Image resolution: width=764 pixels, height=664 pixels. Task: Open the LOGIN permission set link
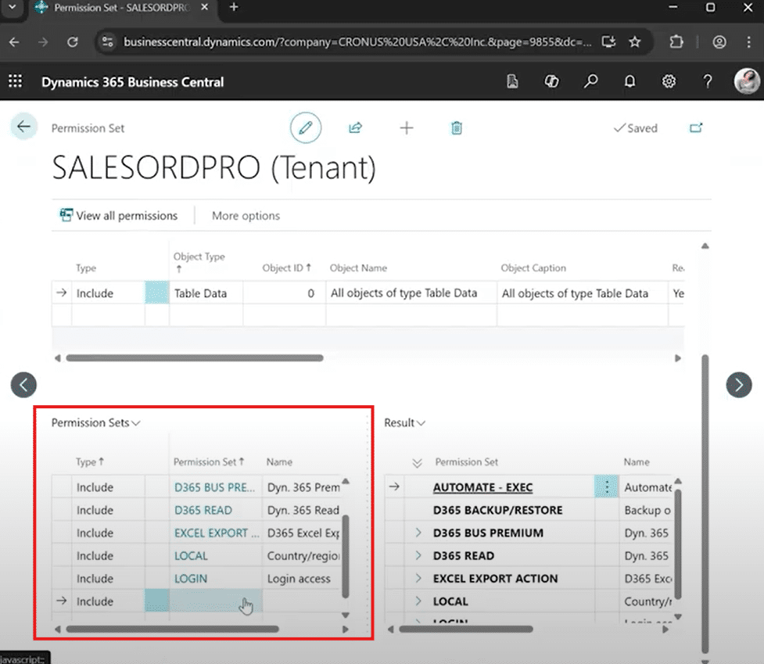(191, 579)
